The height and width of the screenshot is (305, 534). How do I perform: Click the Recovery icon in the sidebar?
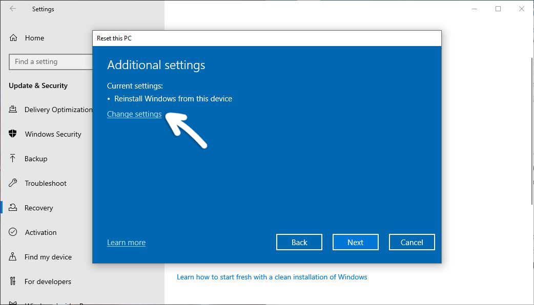click(14, 208)
